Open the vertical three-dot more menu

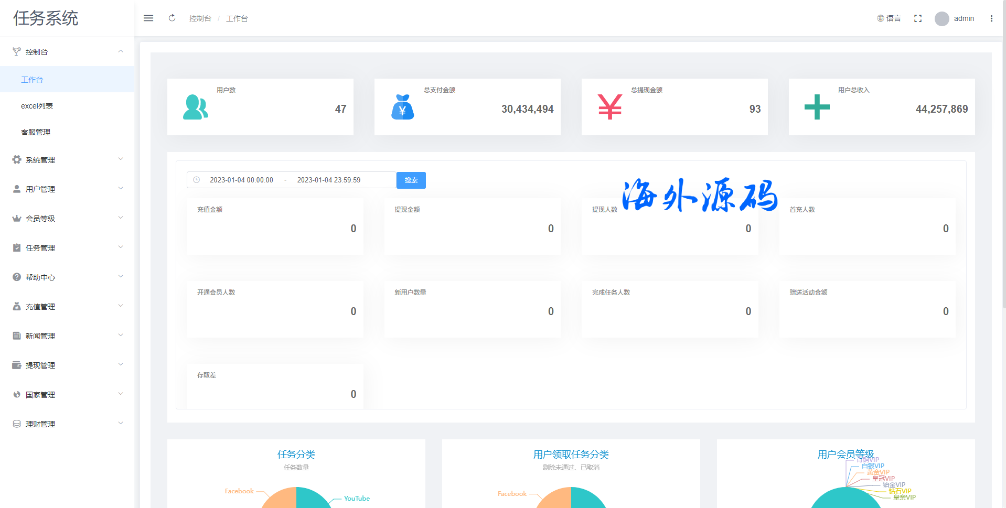(991, 18)
